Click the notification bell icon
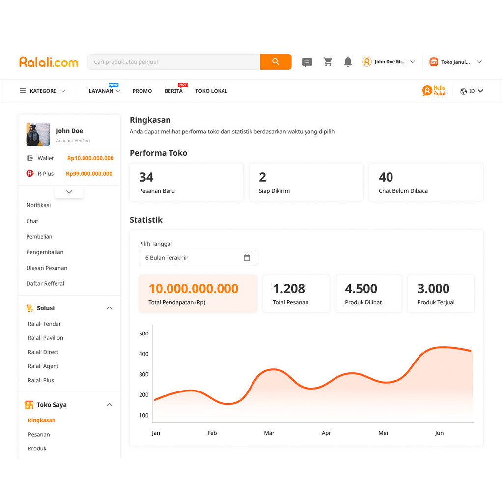Image resolution: width=503 pixels, height=503 pixels. point(348,62)
